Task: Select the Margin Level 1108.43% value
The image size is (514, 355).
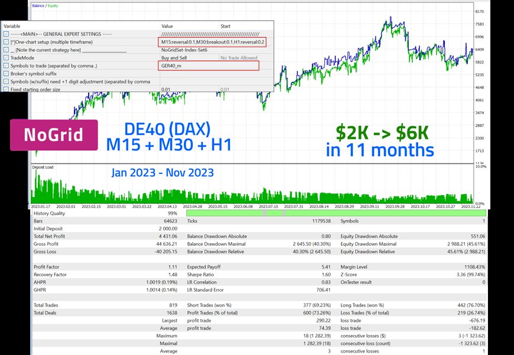Action: 475,267
